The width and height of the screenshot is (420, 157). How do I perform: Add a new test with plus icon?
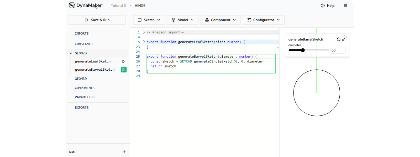click(124, 152)
